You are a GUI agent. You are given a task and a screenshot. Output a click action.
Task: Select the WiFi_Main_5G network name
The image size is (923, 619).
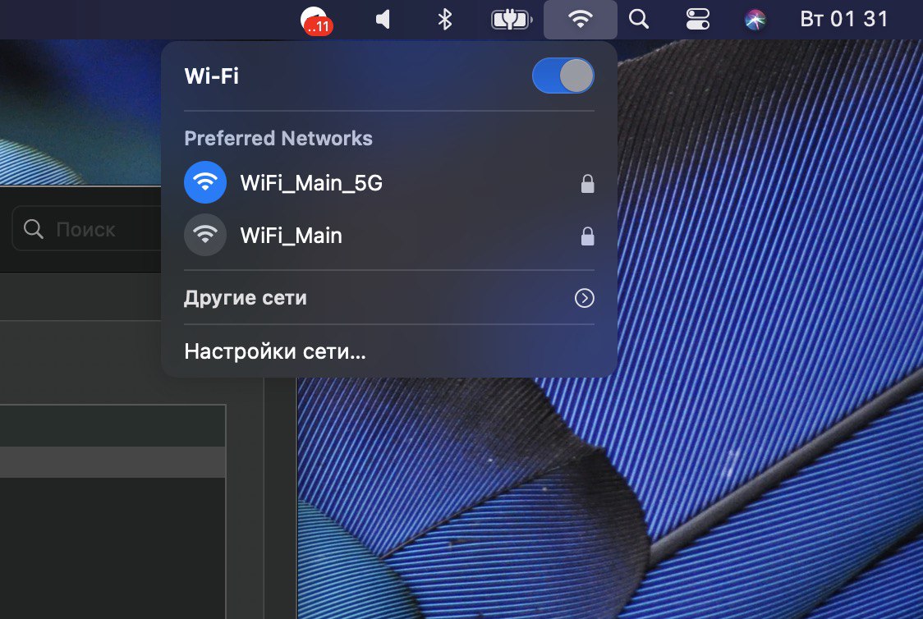311,183
